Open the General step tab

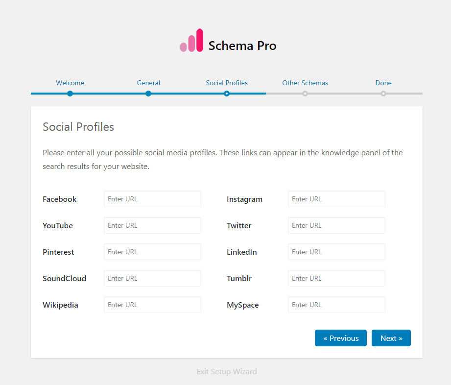click(x=148, y=83)
